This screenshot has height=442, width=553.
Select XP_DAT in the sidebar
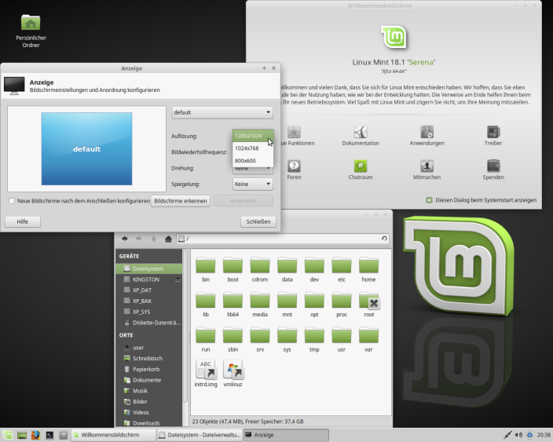(141, 290)
